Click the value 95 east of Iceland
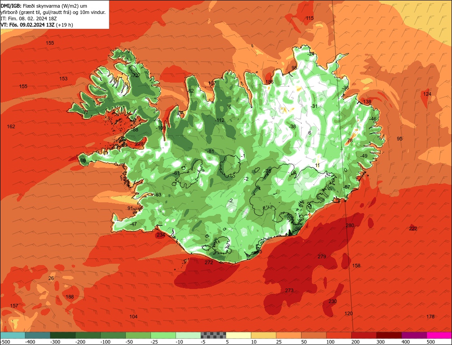The width and height of the screenshot is (452, 345). 400,139
